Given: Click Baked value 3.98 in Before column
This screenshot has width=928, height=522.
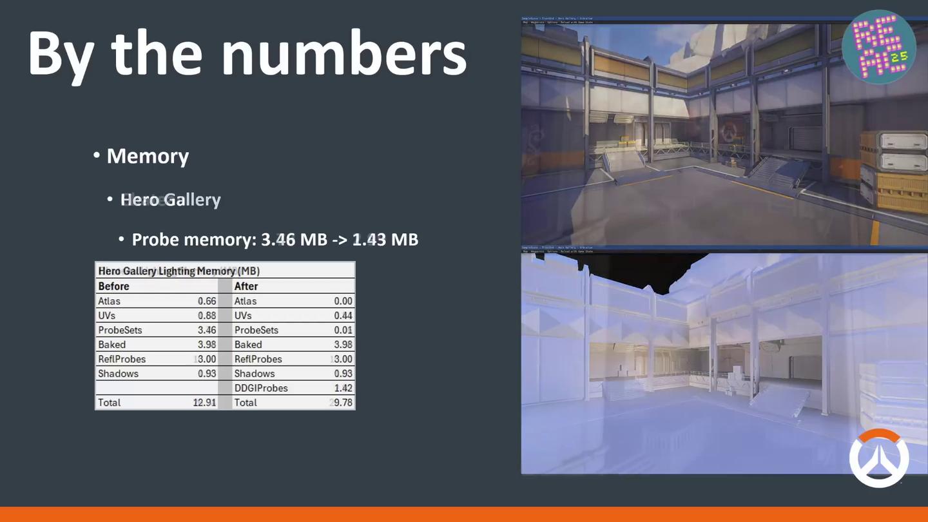Looking at the screenshot, I should pyautogui.click(x=207, y=345).
